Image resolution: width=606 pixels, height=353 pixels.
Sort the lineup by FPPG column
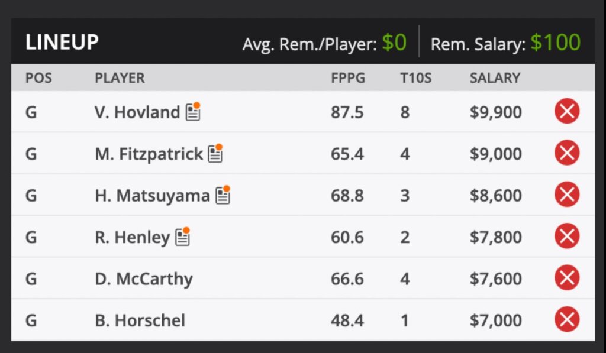(x=349, y=77)
